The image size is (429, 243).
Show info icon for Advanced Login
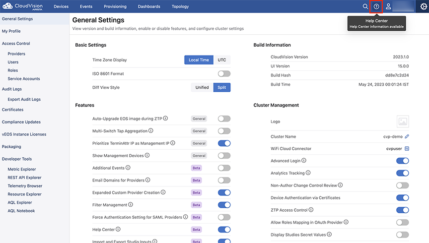[x=304, y=161]
